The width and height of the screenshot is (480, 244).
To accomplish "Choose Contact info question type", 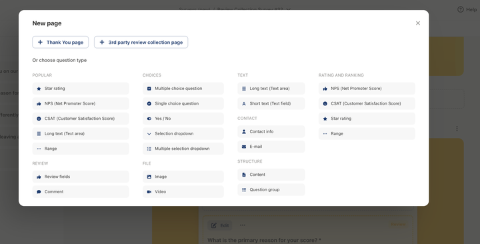I will click(x=271, y=131).
